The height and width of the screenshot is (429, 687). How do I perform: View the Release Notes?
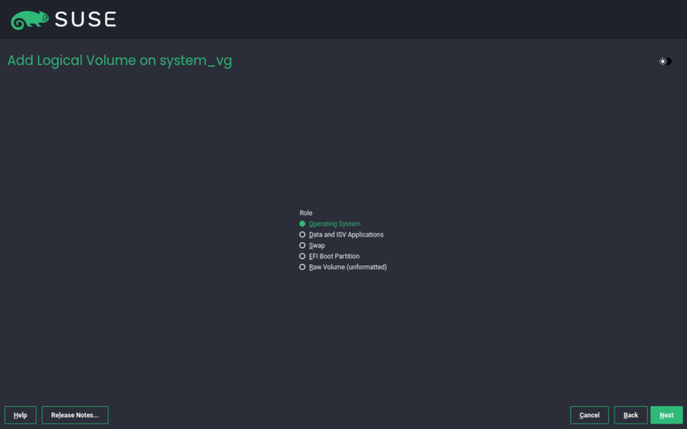(75, 415)
